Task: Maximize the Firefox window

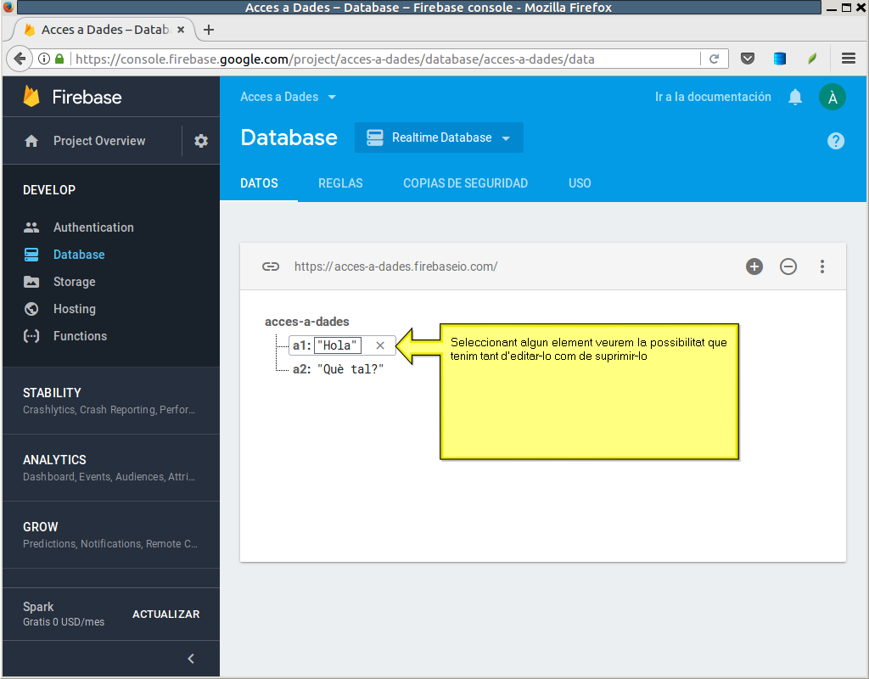Action: click(846, 8)
